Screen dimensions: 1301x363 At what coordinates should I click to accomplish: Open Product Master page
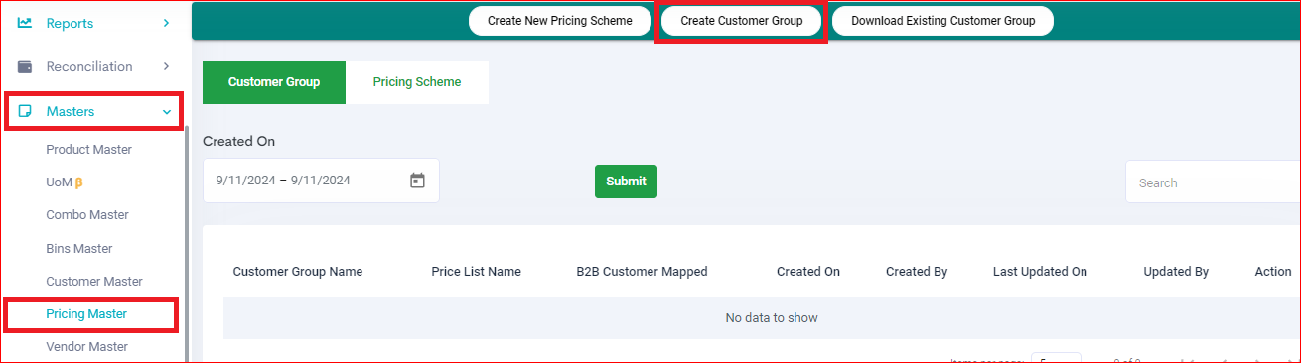click(88, 149)
